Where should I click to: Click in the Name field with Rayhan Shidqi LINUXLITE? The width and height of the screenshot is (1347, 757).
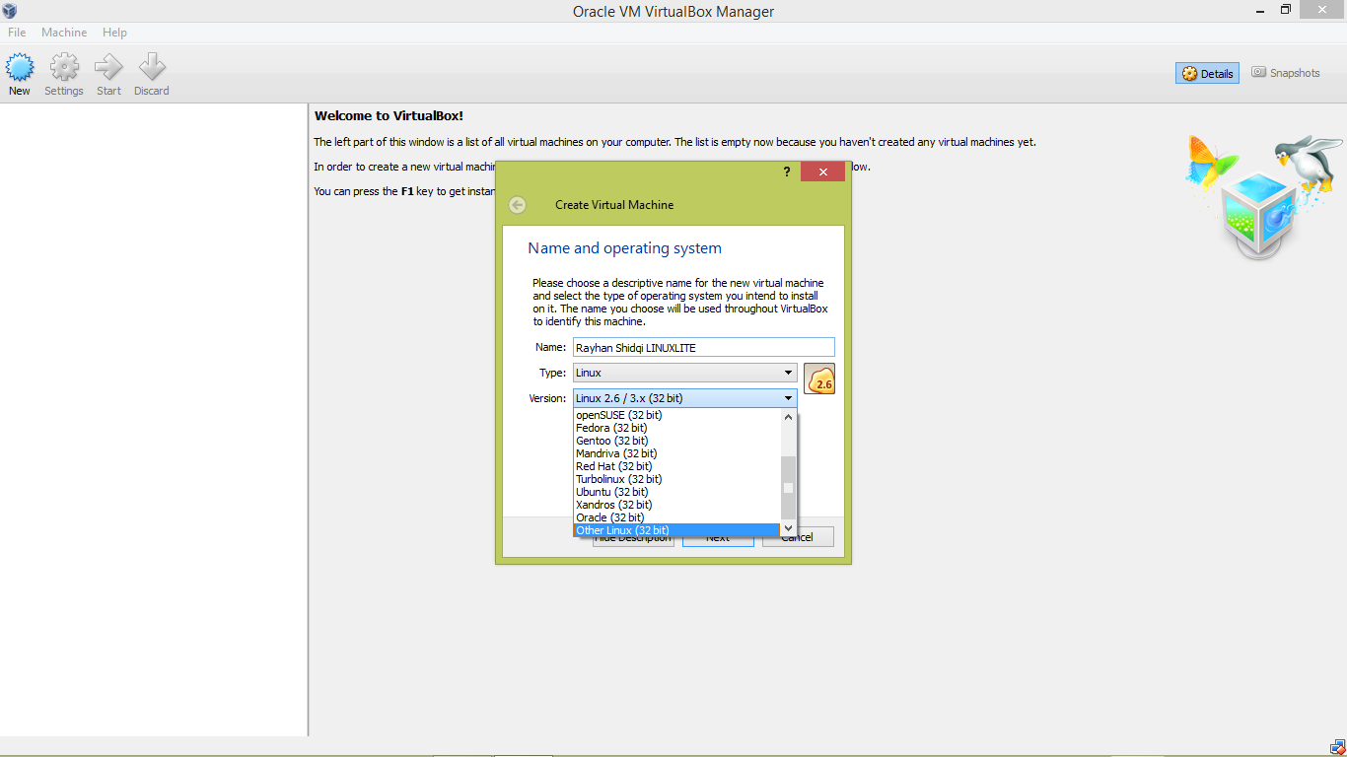tap(704, 347)
